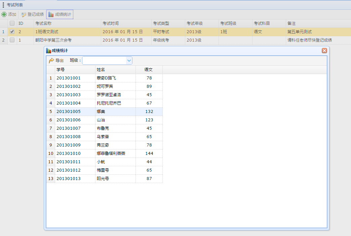Screen dimensions: 351x236
Task: Click the score 123 for 山治
Action: (x=149, y=120)
